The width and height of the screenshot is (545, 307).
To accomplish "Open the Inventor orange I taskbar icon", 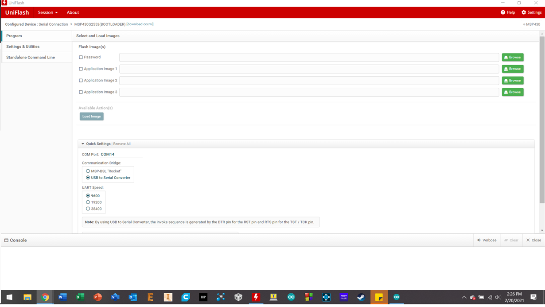I will pyautogui.click(x=168, y=297).
